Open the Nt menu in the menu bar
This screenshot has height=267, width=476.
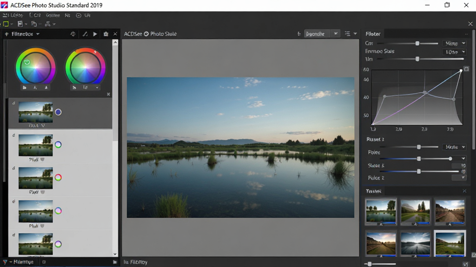67,15
